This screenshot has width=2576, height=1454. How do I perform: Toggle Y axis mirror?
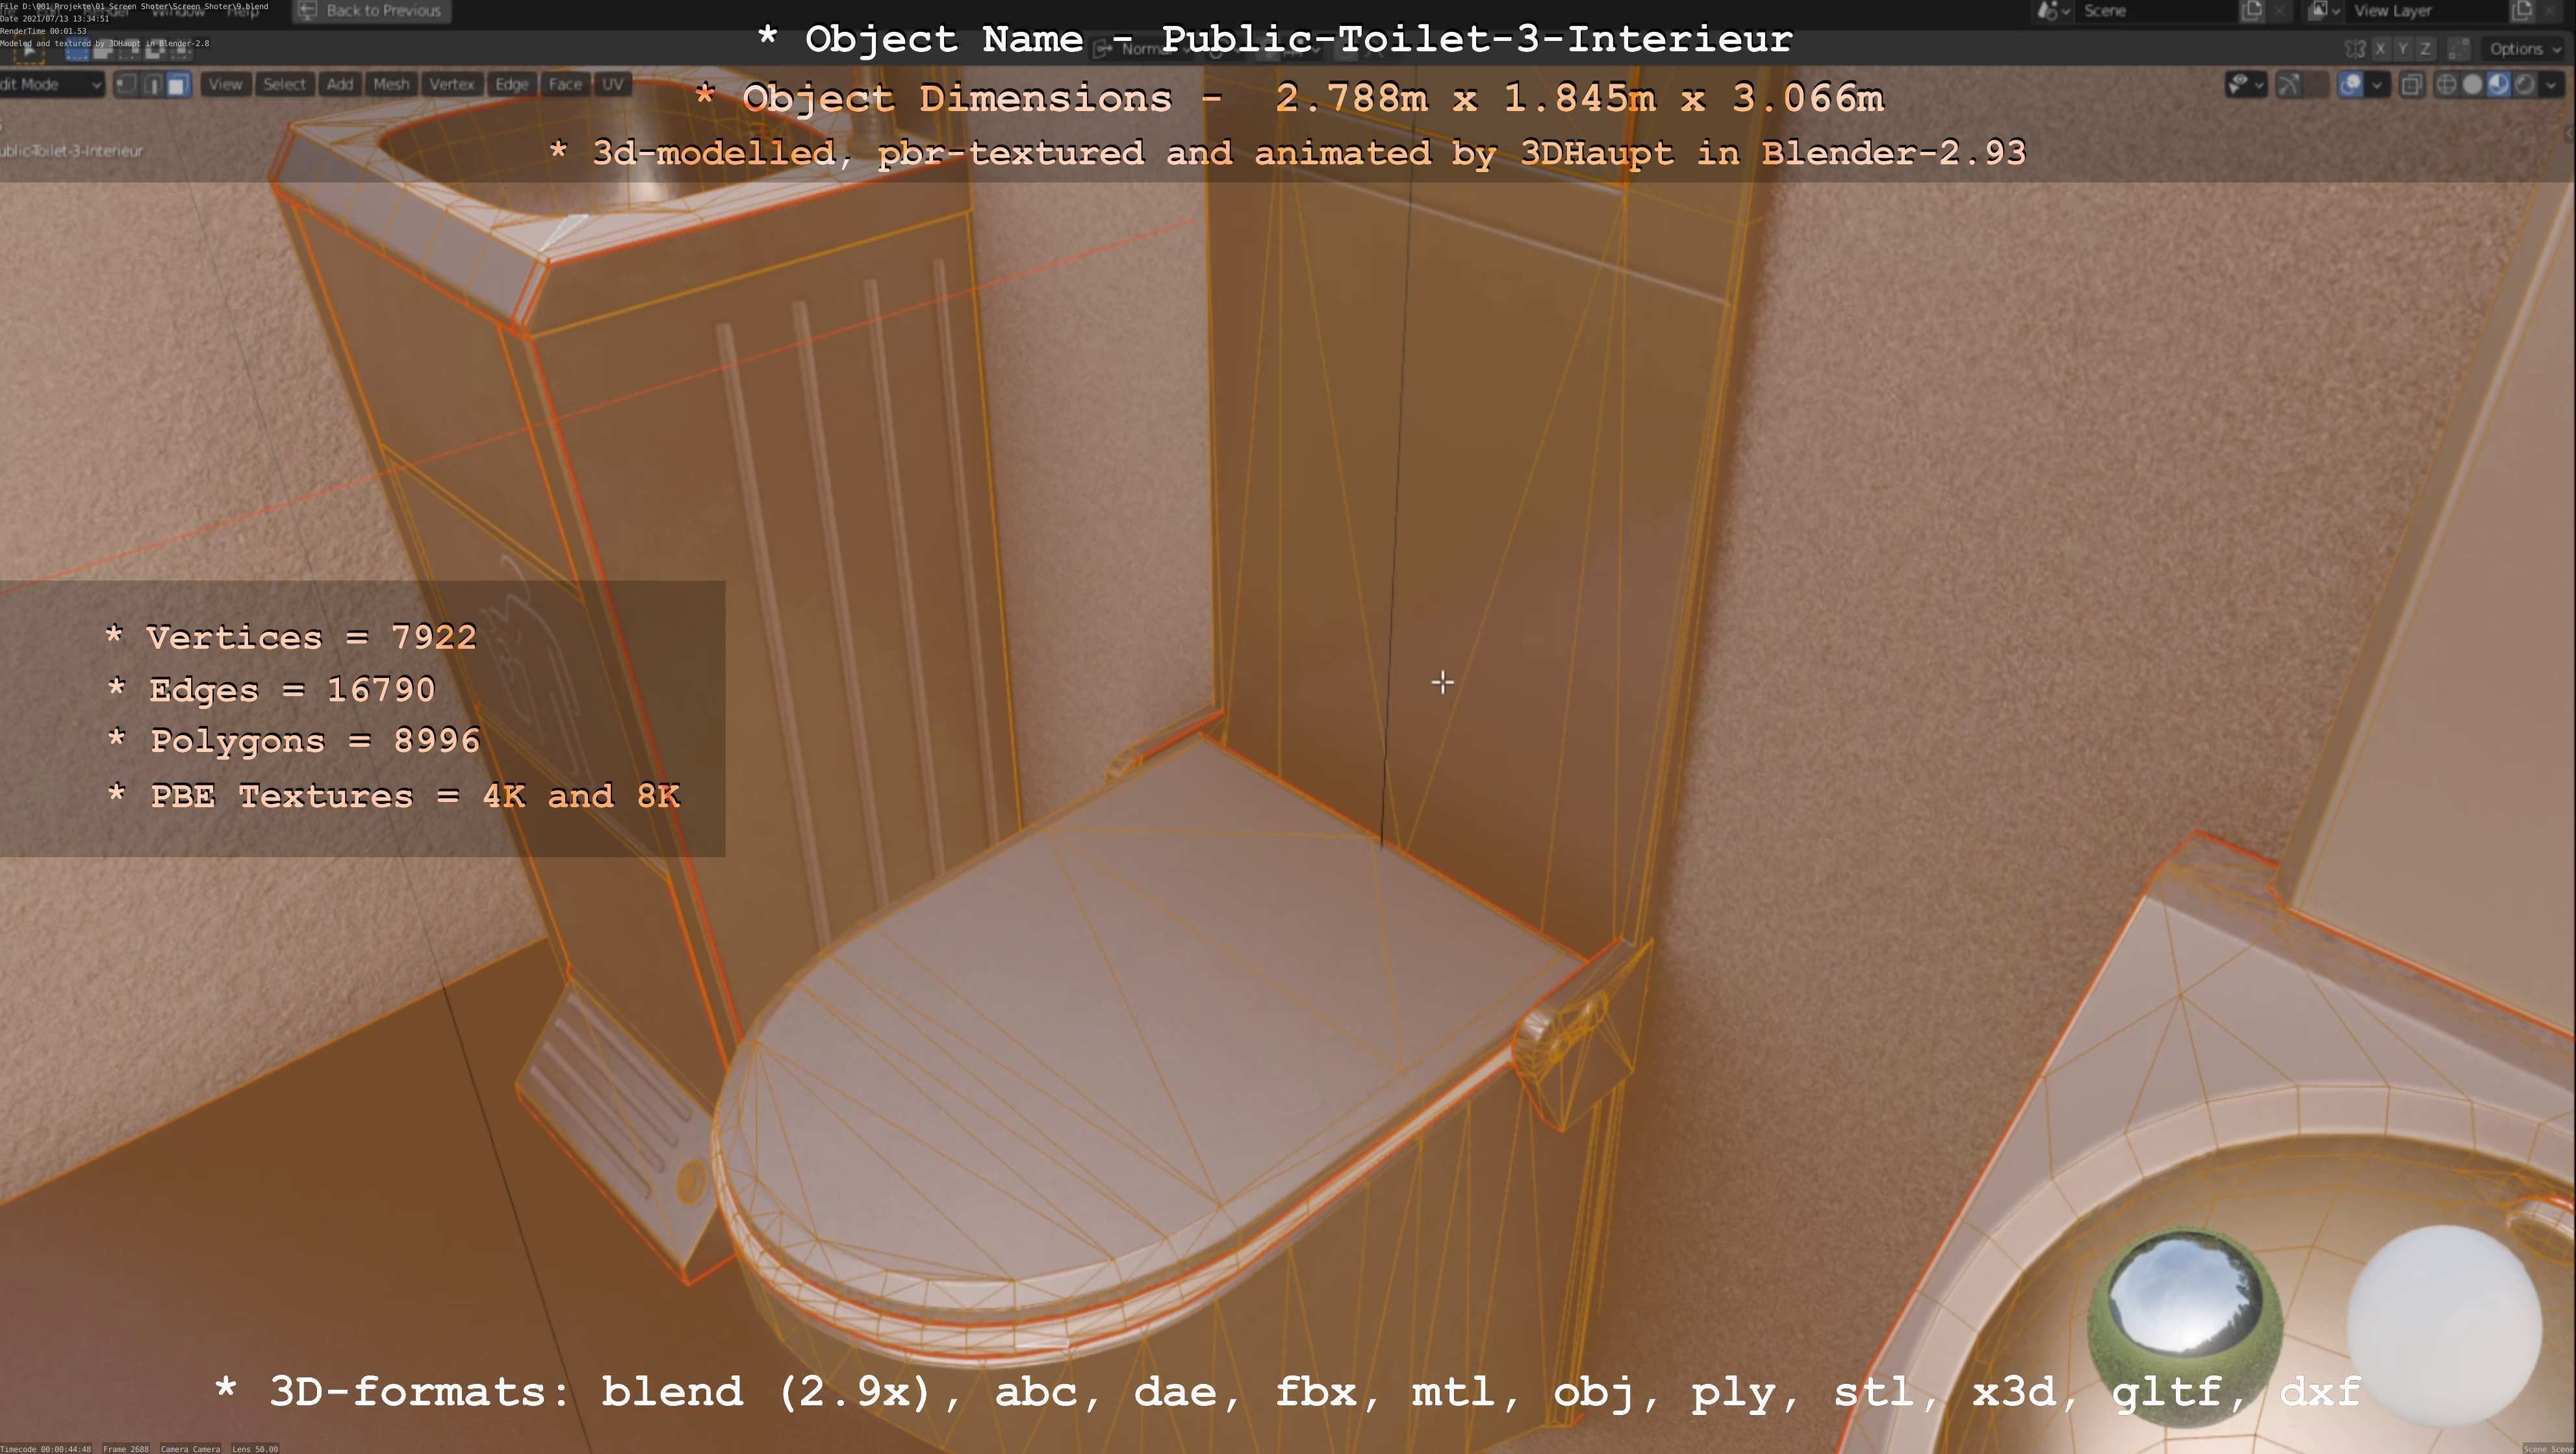coord(2403,49)
